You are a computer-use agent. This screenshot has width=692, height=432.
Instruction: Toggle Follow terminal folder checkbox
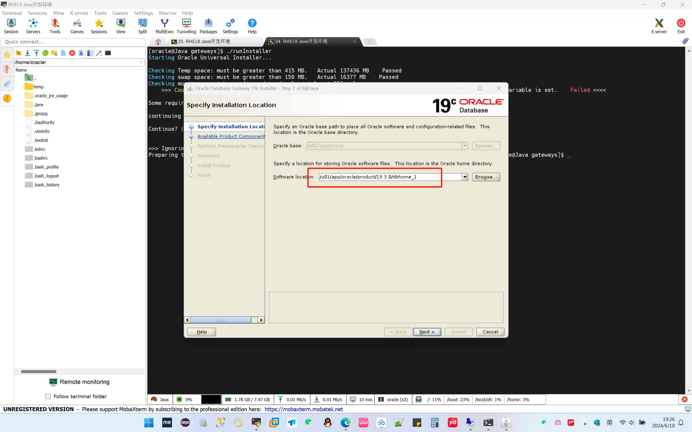coord(48,396)
